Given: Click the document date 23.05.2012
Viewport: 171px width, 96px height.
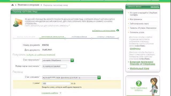Looking at the screenshot, I should [x=47, y=50].
